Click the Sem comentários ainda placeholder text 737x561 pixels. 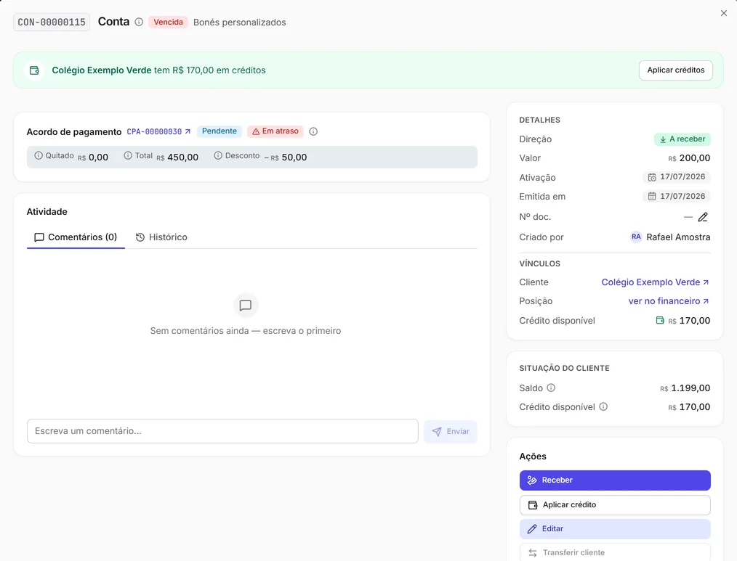(x=246, y=331)
